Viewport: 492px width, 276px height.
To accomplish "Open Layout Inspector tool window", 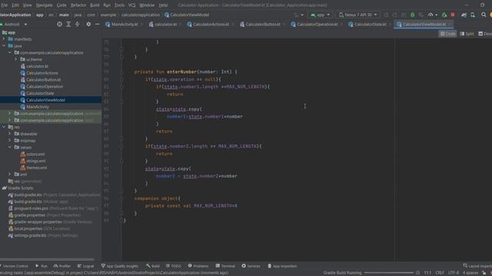I will [x=477, y=266].
